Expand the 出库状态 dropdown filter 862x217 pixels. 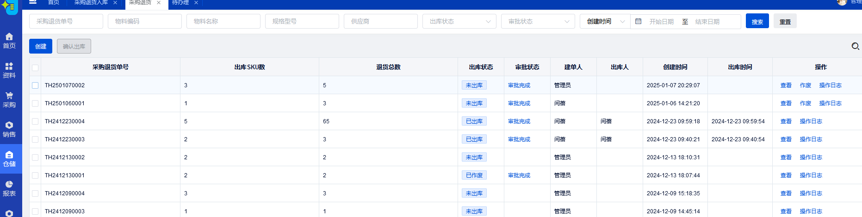tap(459, 21)
